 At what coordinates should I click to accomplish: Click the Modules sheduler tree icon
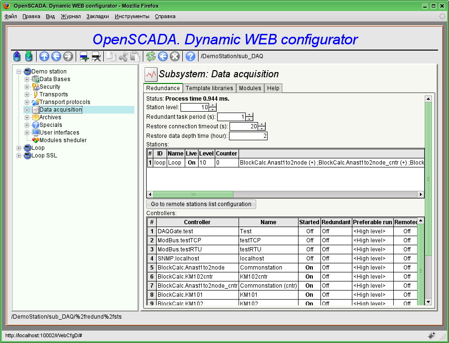click(x=36, y=140)
